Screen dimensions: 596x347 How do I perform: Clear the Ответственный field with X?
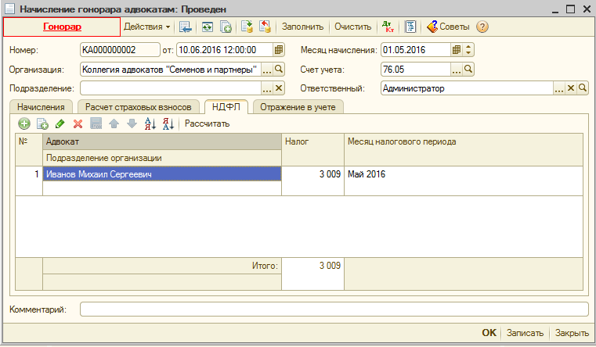tap(571, 88)
